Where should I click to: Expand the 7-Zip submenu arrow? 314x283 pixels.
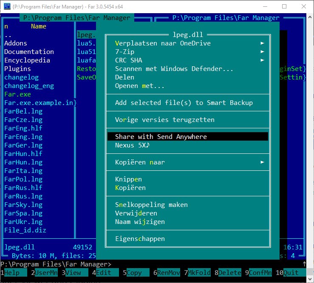(262, 51)
